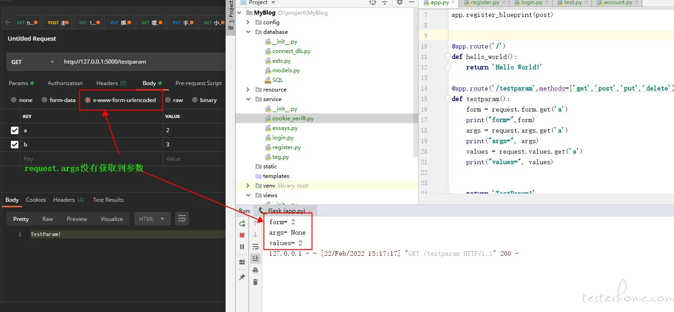Image resolution: width=674 pixels, height=312 pixels.
Task: Collapse the database folder
Action: (x=248, y=32)
